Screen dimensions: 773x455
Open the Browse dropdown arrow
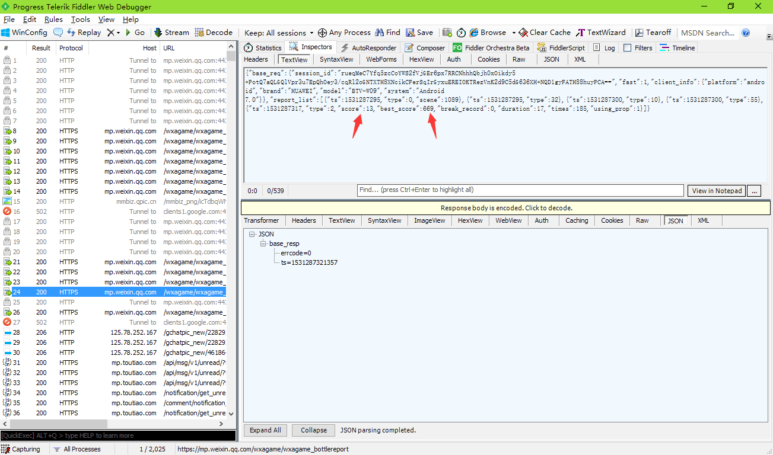[x=514, y=33]
